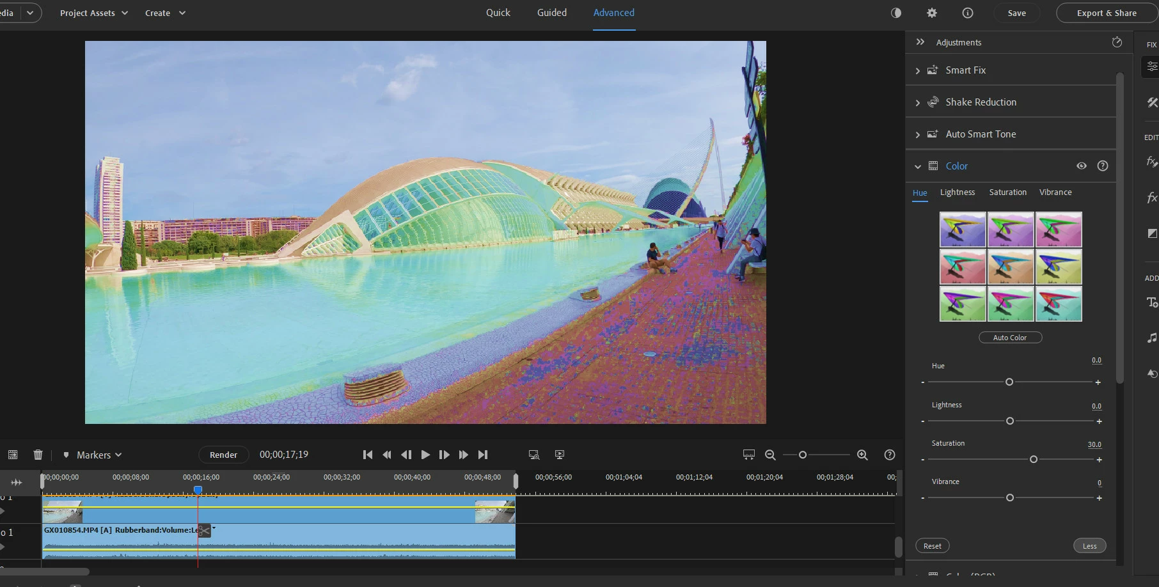The width and height of the screenshot is (1159, 587).
Task: Open the Titles text sidebar icon
Action: click(1152, 302)
